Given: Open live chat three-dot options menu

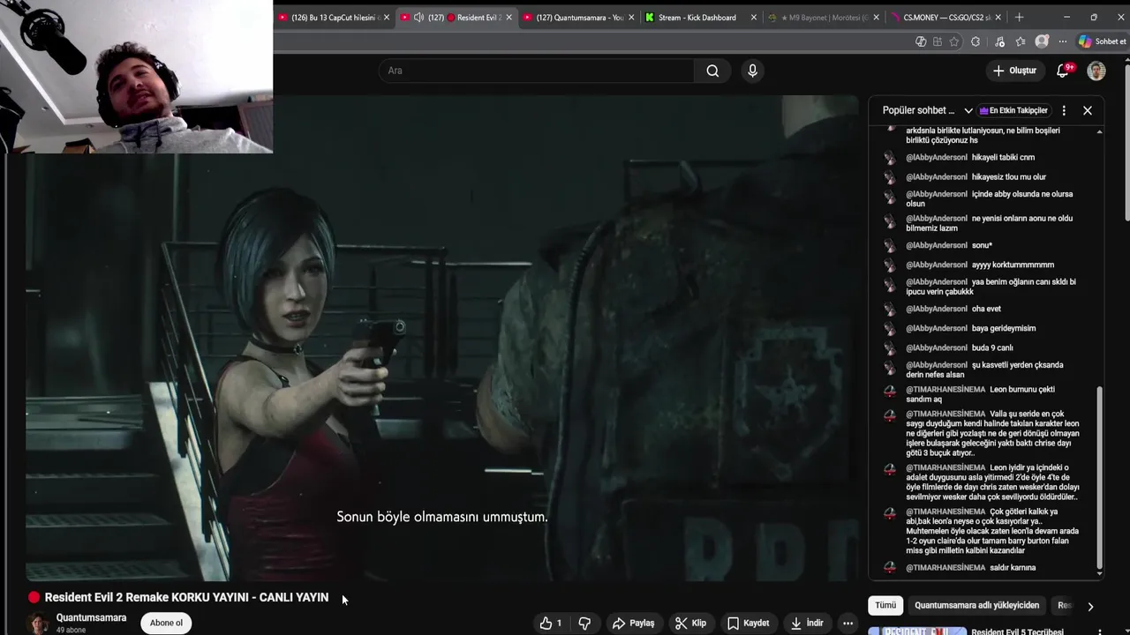Looking at the screenshot, I should [1064, 110].
